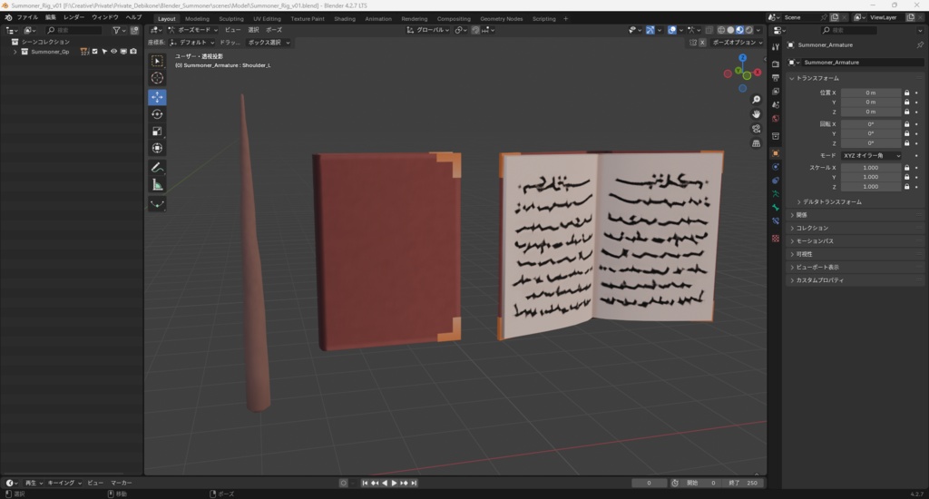Click the End frame 250 field
The height and width of the screenshot is (499, 929).
(743, 483)
